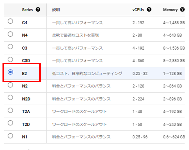Screen dimensions: 189x150
Task: Select the C4 series radio button
Action: pyautogui.click(x=10, y=21)
